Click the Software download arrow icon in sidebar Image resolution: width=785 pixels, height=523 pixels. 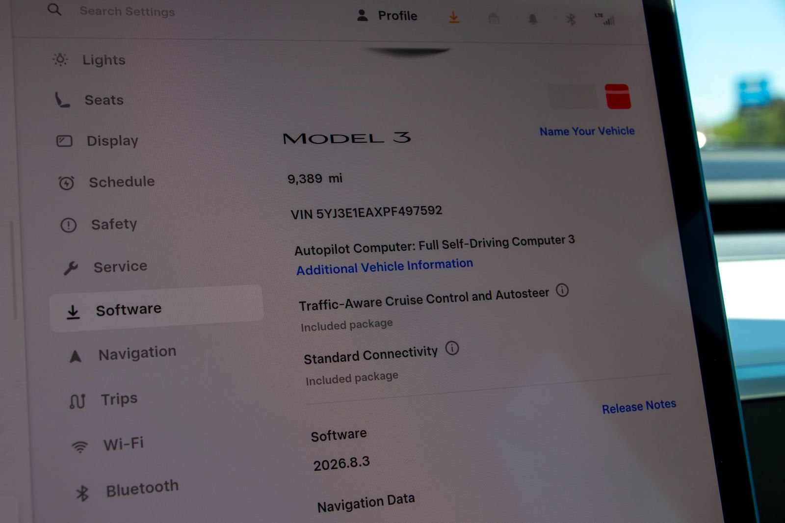tap(73, 312)
